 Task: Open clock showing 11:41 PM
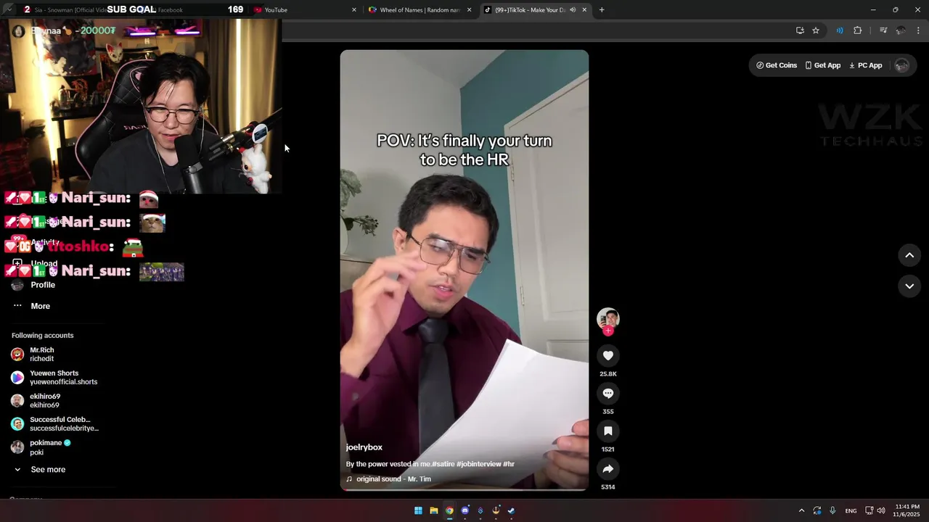coord(907,510)
